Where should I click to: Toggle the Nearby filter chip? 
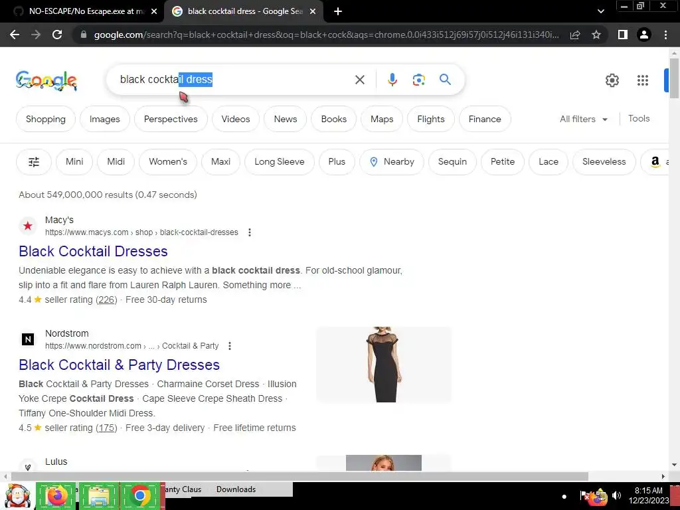392,162
